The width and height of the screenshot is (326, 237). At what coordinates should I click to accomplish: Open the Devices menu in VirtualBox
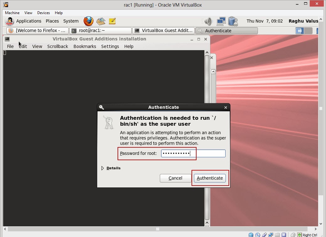point(43,13)
